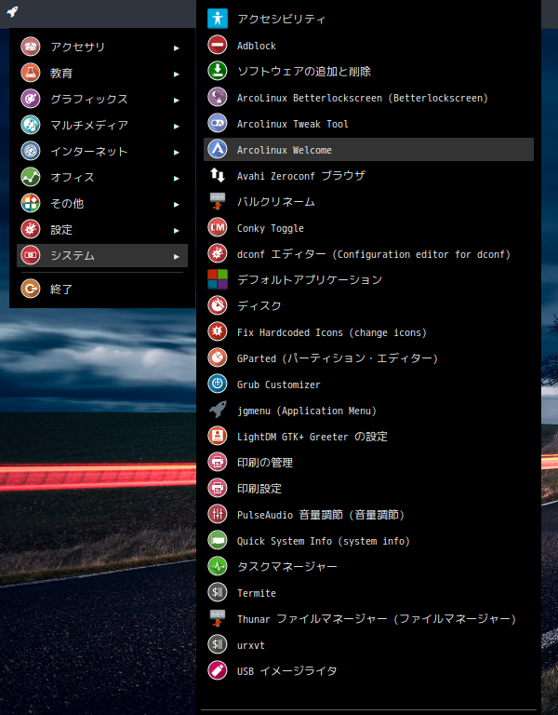558x715 pixels.
Task: Launch urxvt terminal entry
Action: tap(368, 645)
